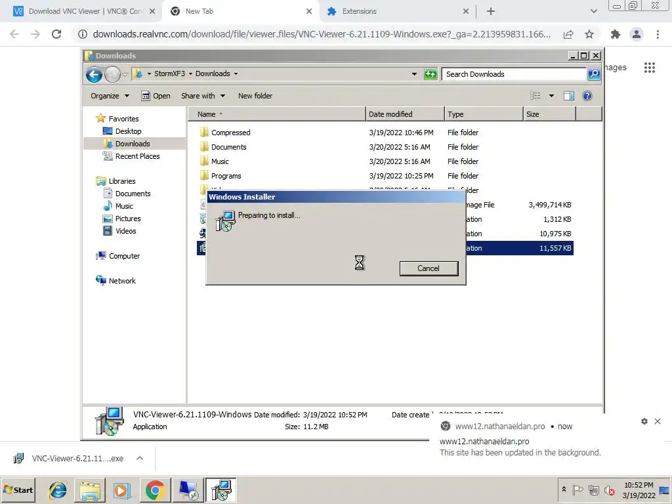Select the Music folder in file list
Image resolution: width=672 pixels, height=504 pixels.
pyautogui.click(x=220, y=161)
